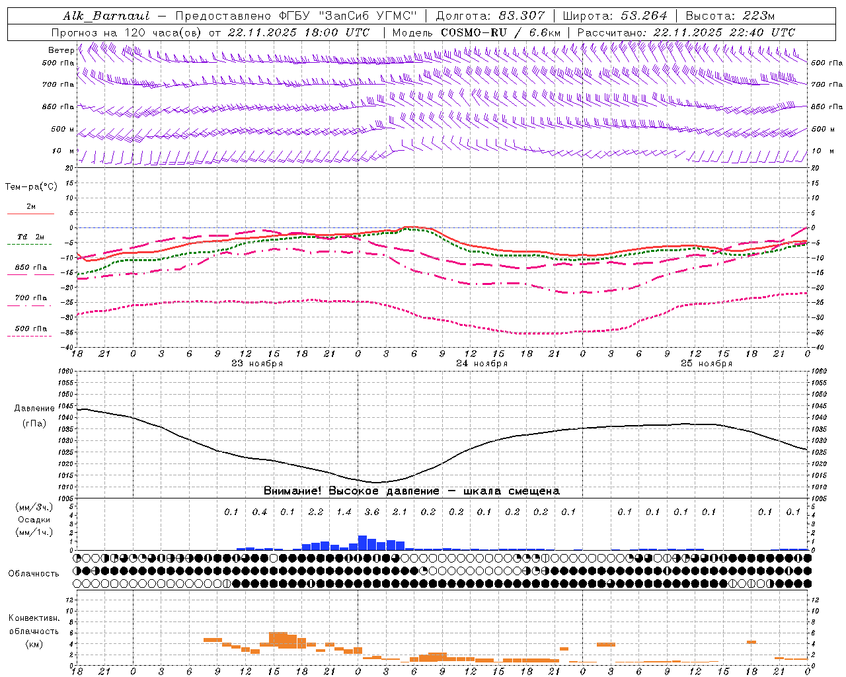846x677 pixels.
Task: Click the Конвективн. convective cloudiness label
Action: point(34,618)
